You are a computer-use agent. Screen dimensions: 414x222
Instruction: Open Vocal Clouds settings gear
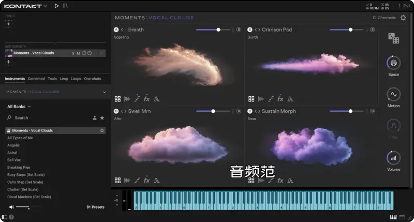click(403, 18)
